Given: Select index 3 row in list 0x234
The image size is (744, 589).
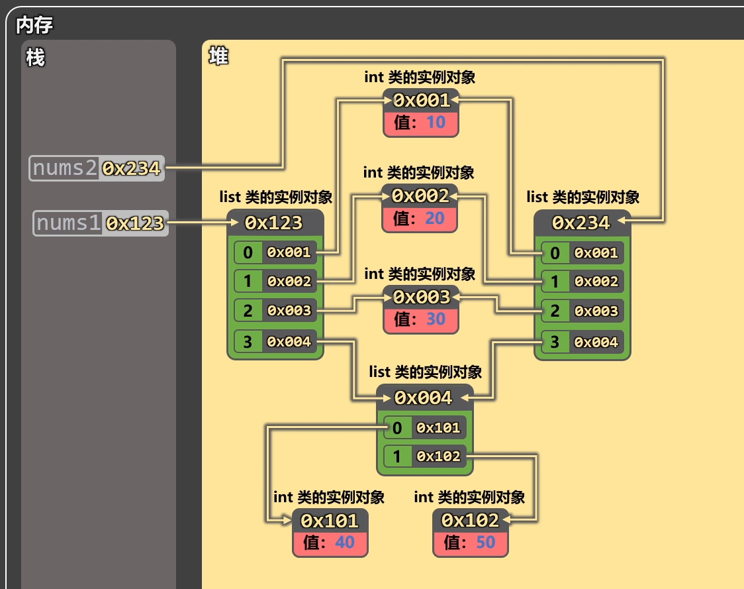Looking at the screenshot, I should point(582,342).
